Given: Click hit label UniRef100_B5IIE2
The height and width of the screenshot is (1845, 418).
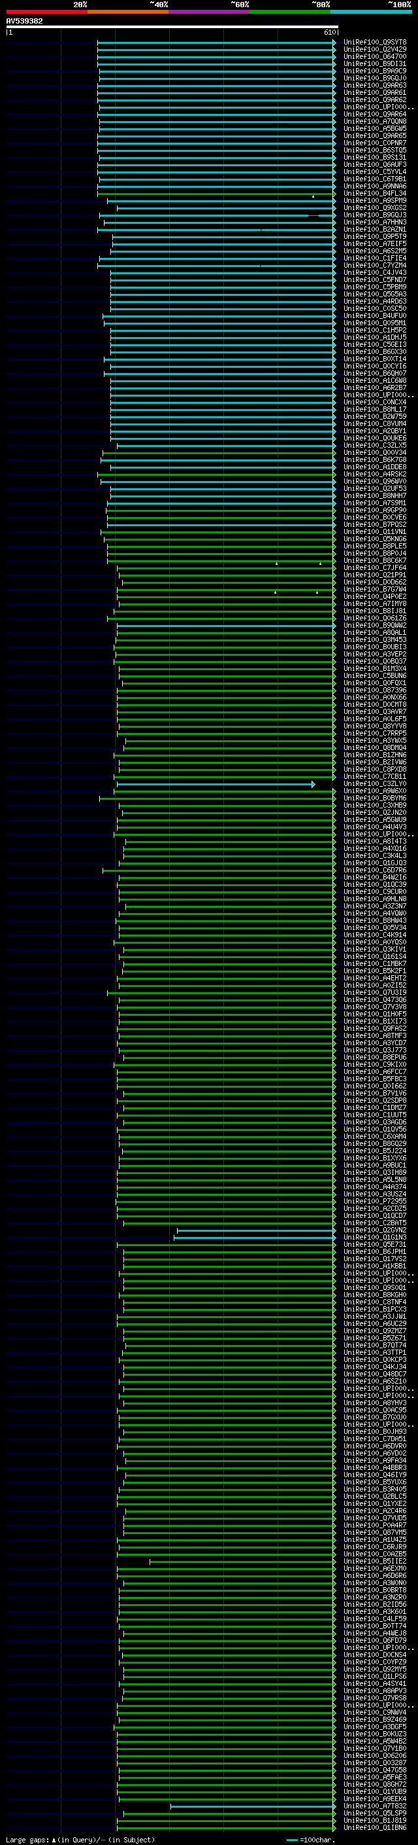Looking at the screenshot, I should point(375,1562).
